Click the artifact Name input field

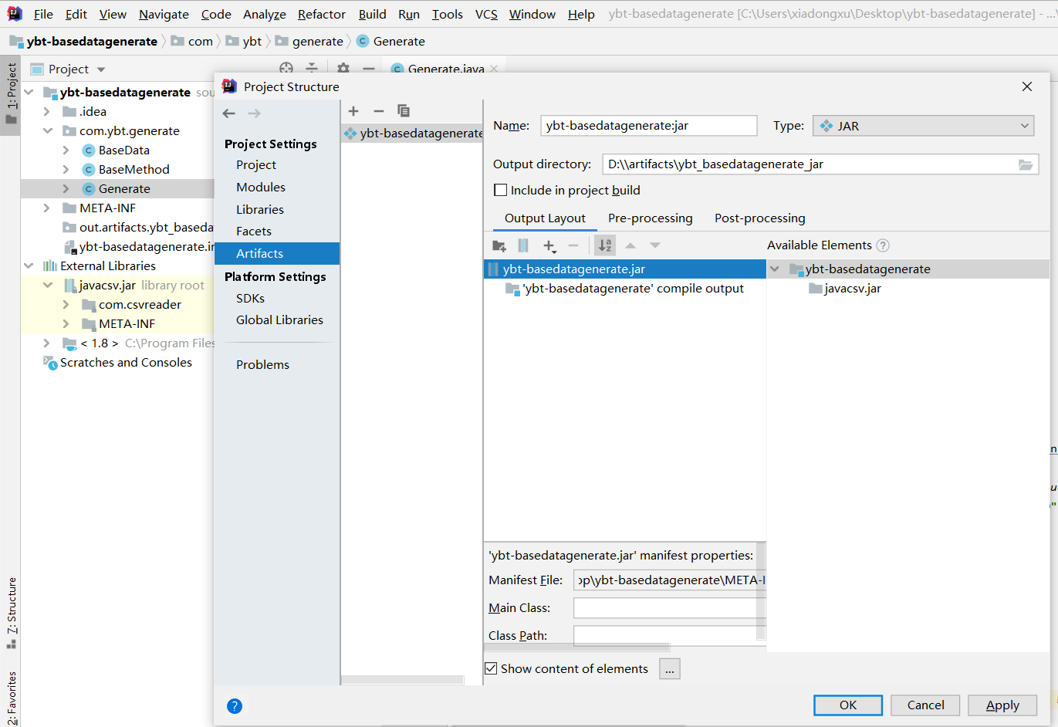[x=649, y=126]
